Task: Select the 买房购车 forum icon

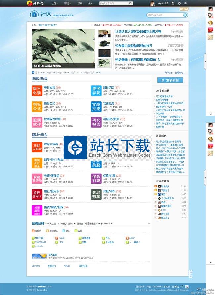Action: [96, 194]
